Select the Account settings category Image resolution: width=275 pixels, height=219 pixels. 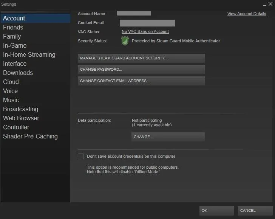tap(35, 18)
